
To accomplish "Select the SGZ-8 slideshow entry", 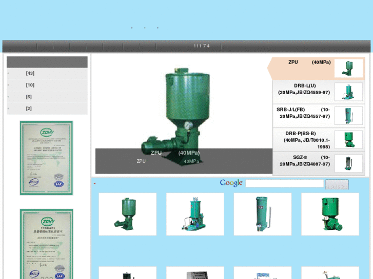I will pos(319,164).
